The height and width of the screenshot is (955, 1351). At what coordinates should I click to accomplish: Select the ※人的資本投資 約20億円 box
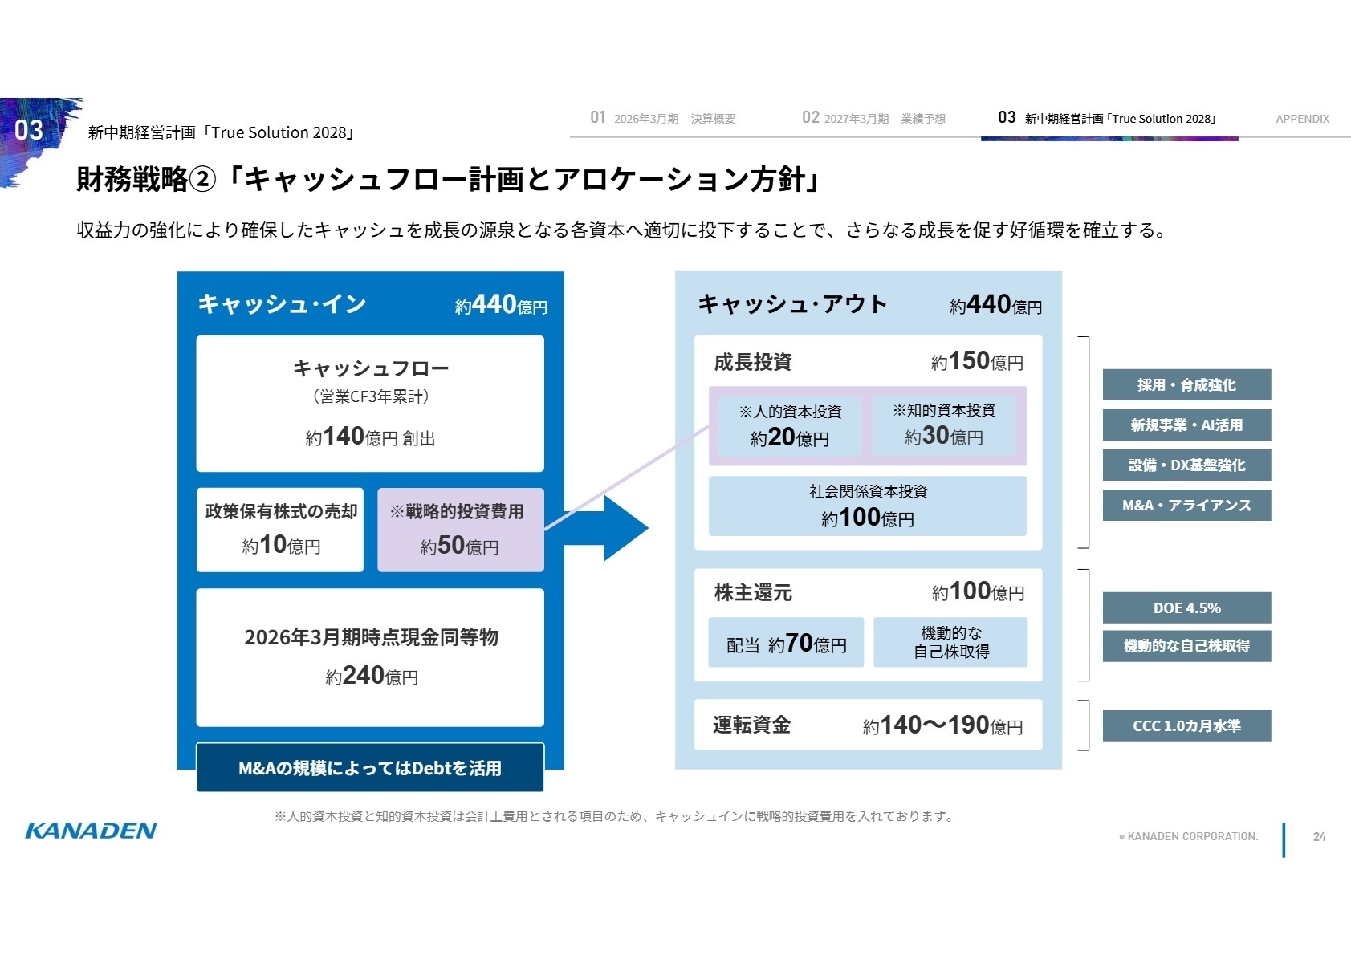(x=790, y=425)
